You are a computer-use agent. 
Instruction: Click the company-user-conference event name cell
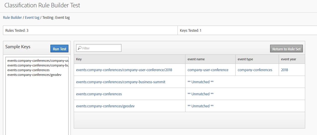208,70
